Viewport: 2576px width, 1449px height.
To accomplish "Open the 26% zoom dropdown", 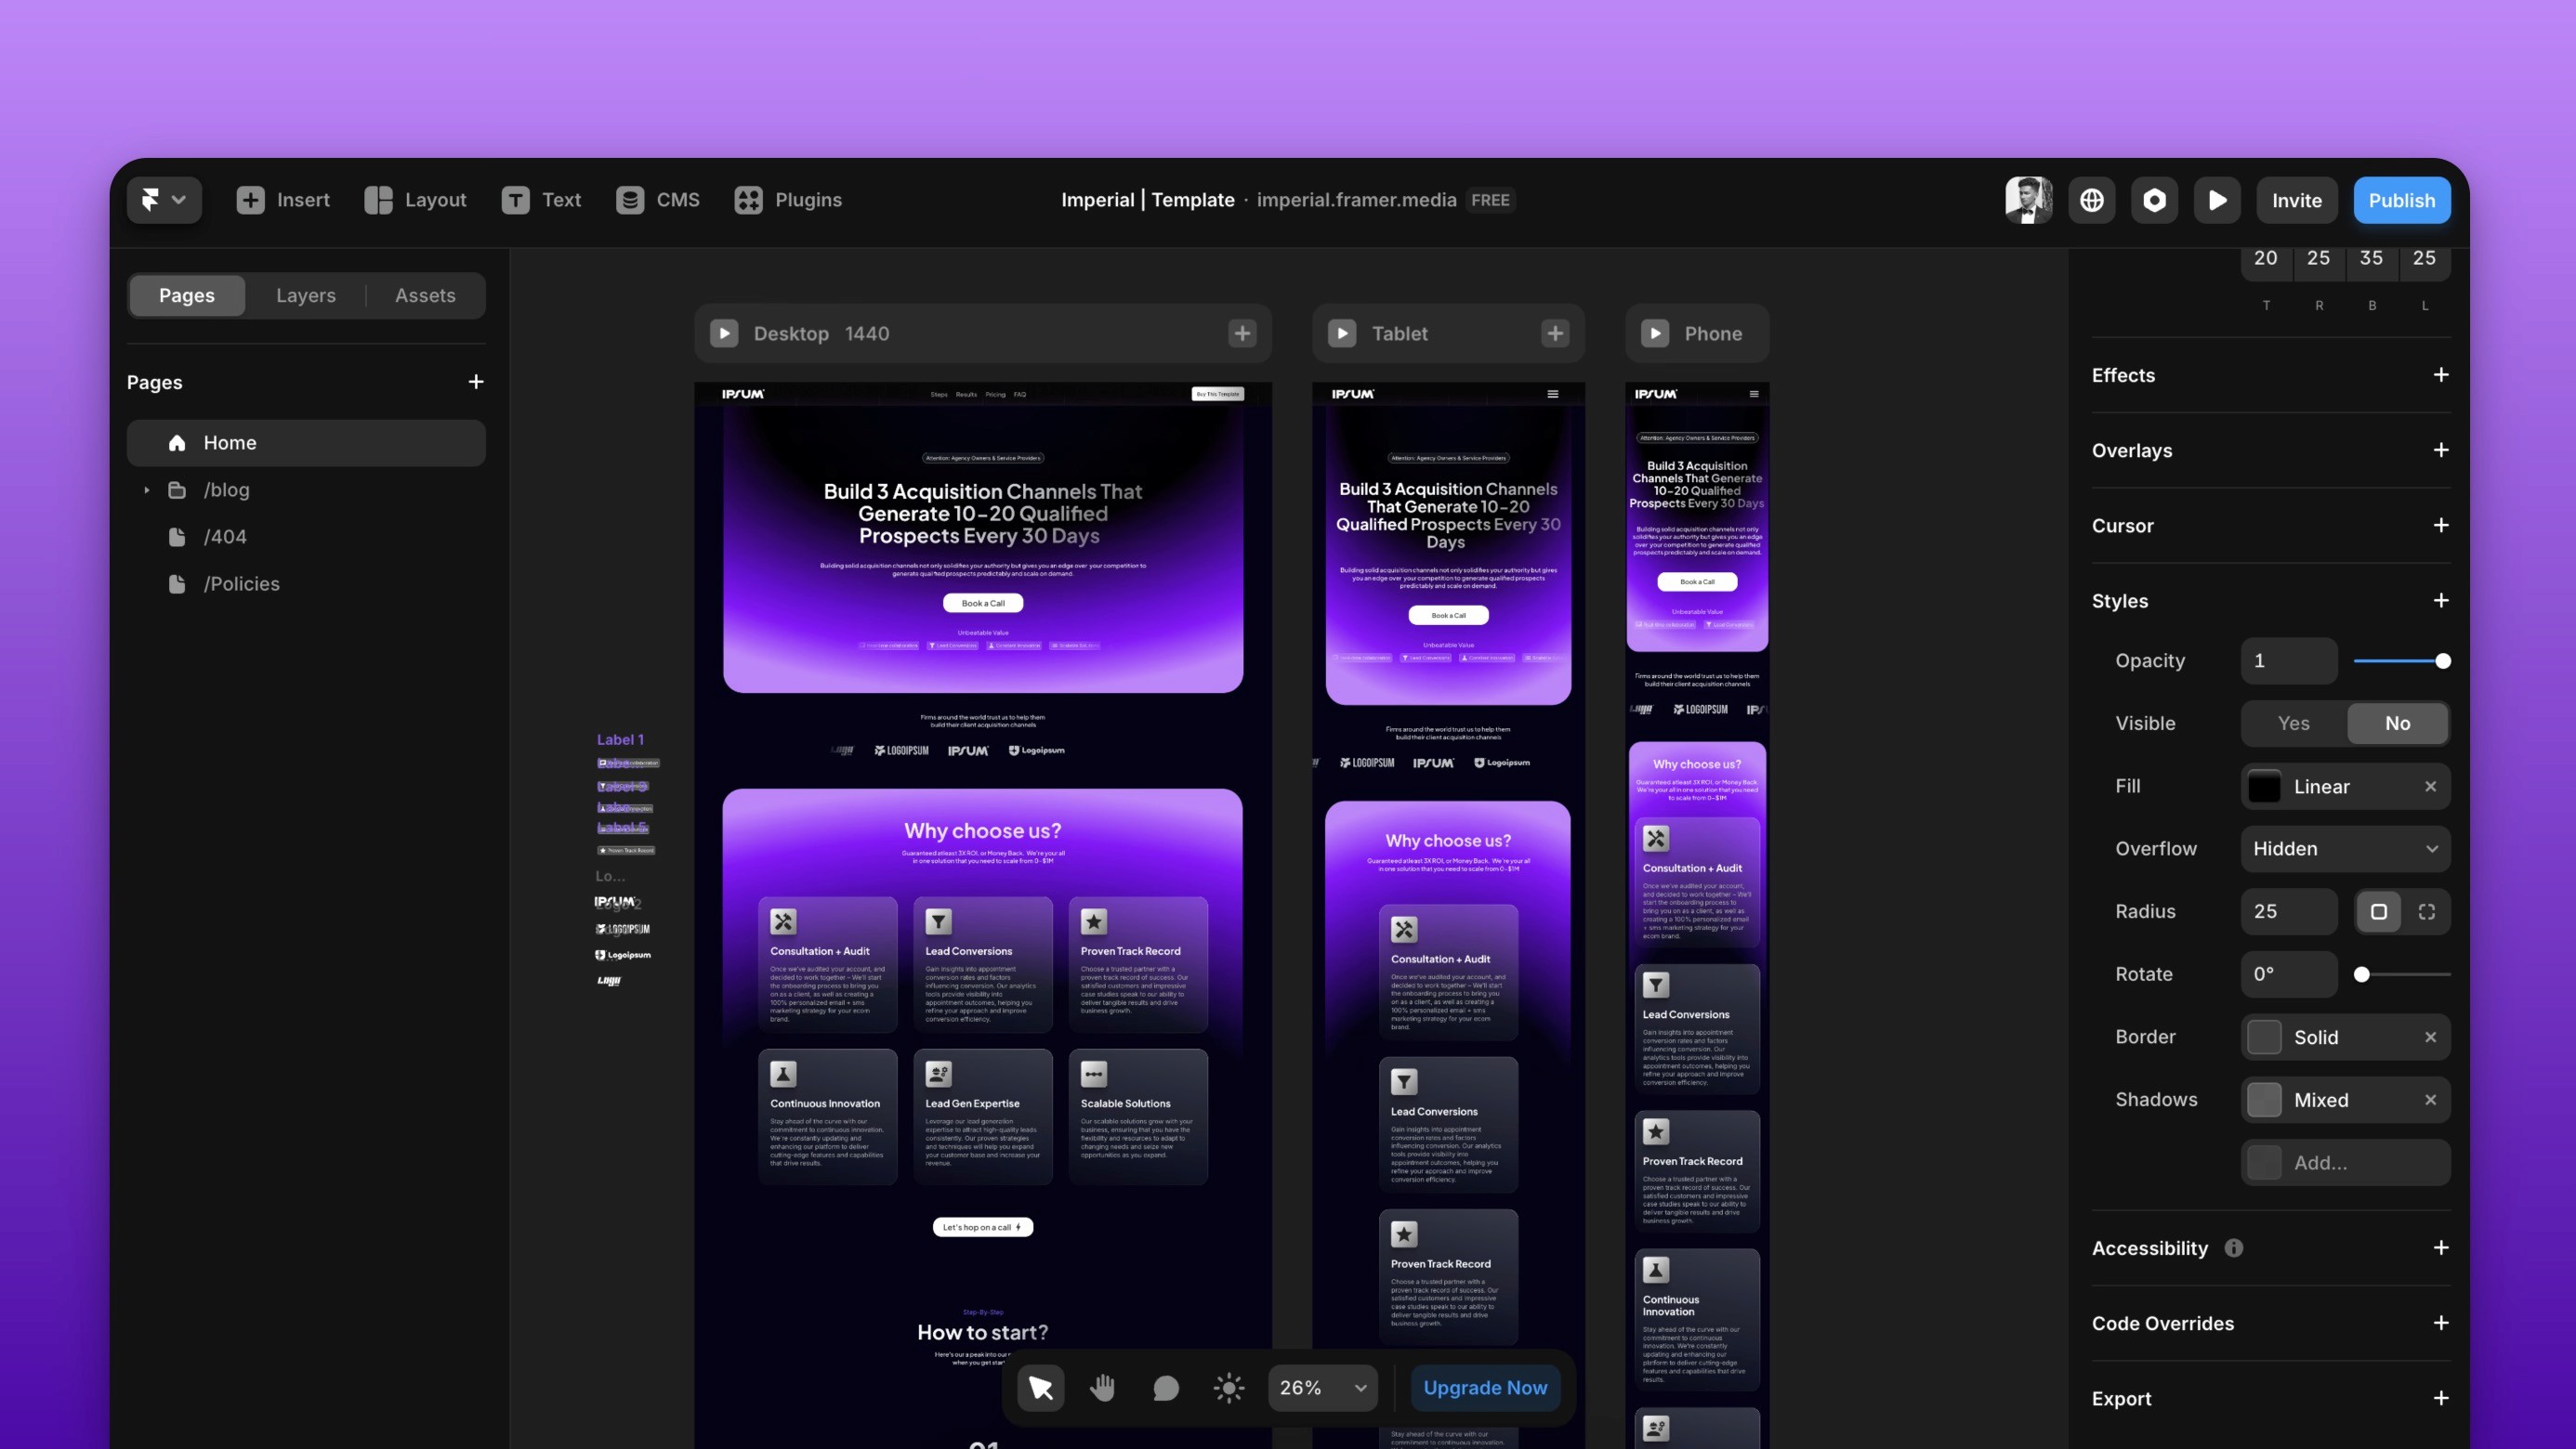I will tap(1322, 1387).
